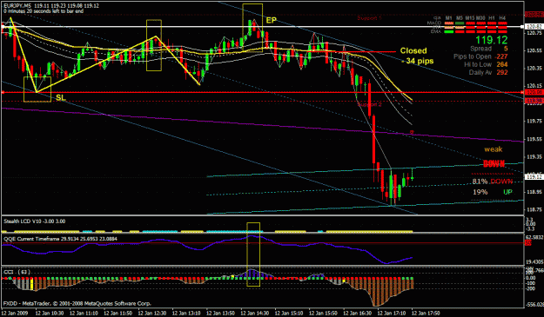
Task: Click the '12 Jan 17:50' time axis label
Action: [x=426, y=314]
